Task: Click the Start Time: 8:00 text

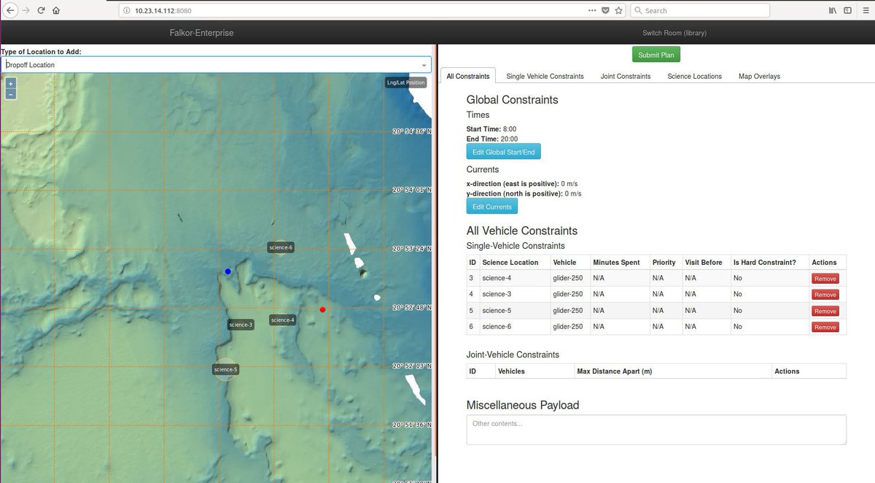Action: (491, 129)
